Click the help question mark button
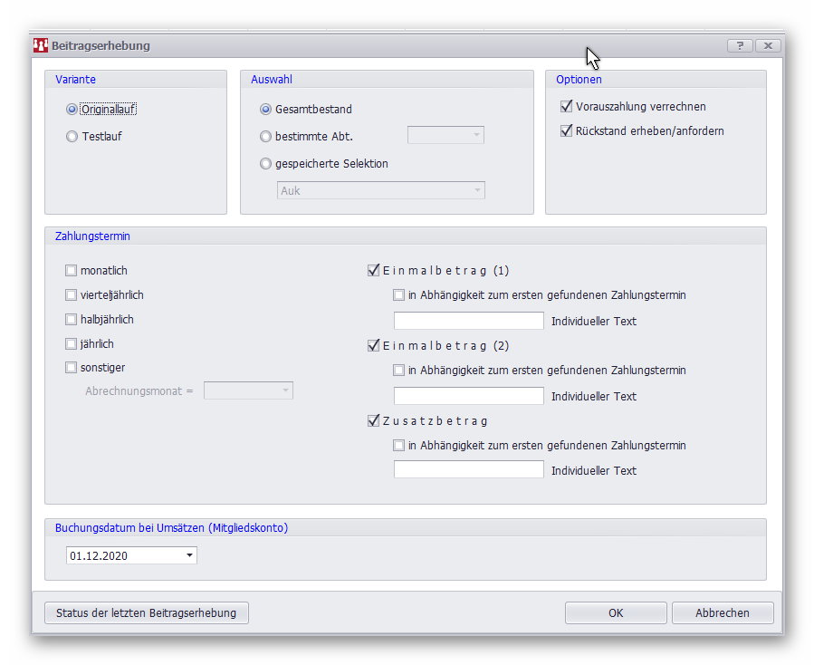This screenshot has height=665, width=814. [740, 45]
